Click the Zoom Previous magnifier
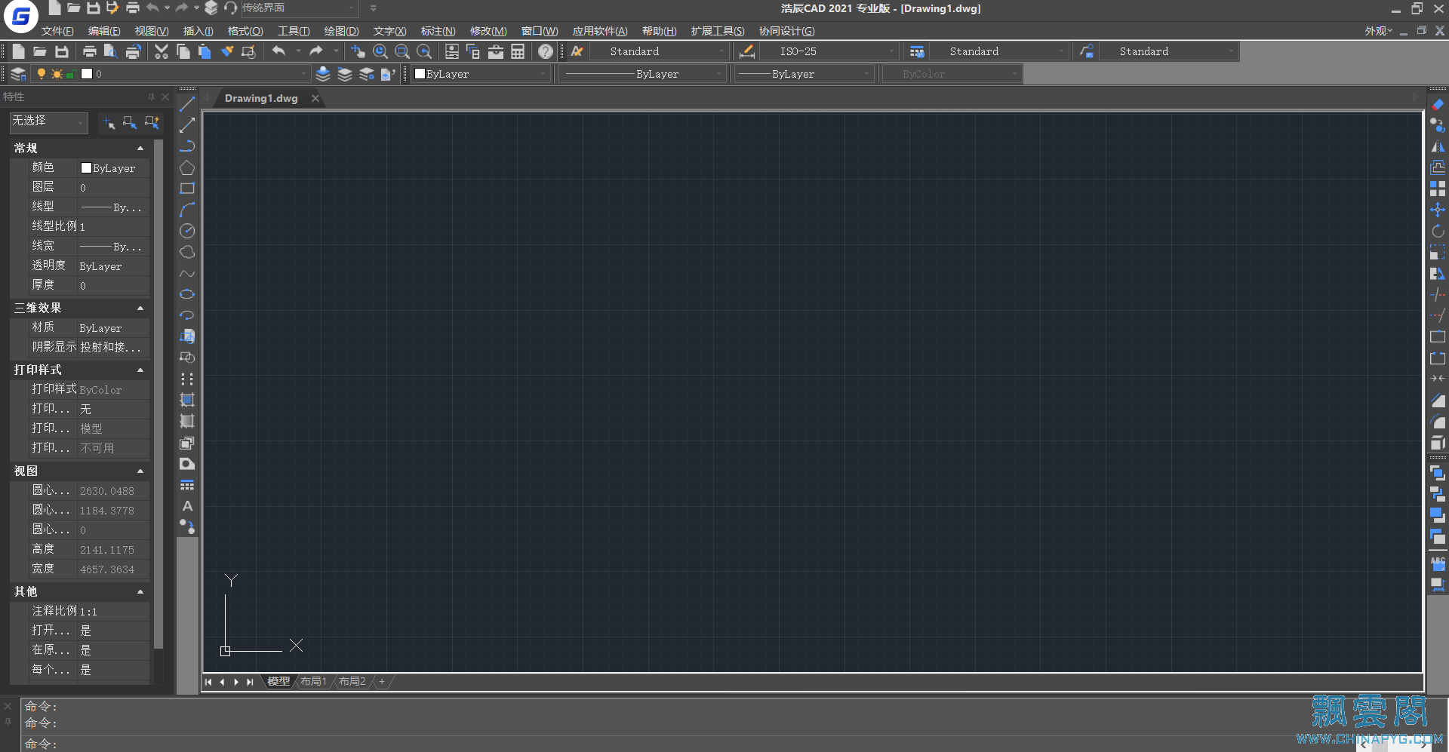 (424, 51)
